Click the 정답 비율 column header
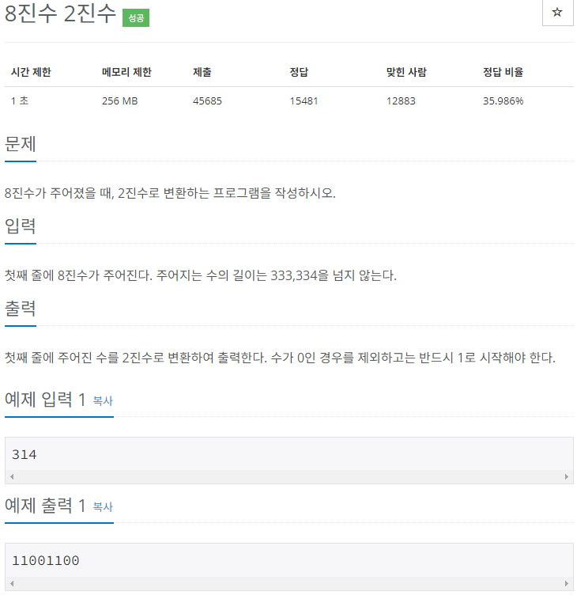This screenshot has width=577, height=599. point(503,72)
